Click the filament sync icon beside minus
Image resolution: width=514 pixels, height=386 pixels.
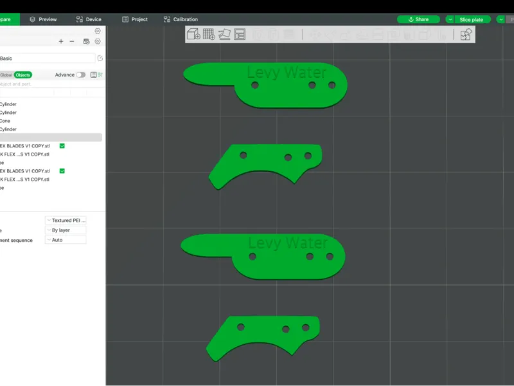[x=86, y=41]
